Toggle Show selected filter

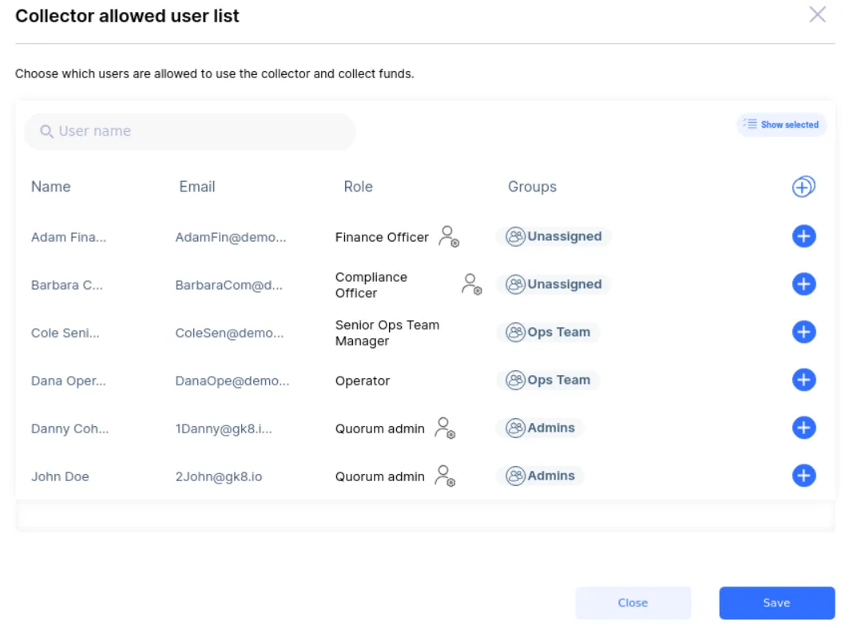[781, 125]
